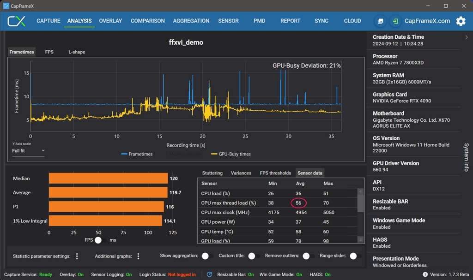Viewport: 473px width, 280px height.
Task: Click the green login icon
Action: point(395,21)
